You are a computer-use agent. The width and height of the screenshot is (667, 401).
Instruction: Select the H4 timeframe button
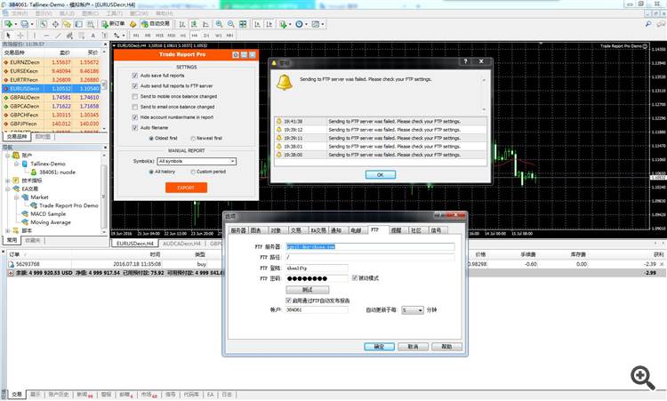pos(195,36)
